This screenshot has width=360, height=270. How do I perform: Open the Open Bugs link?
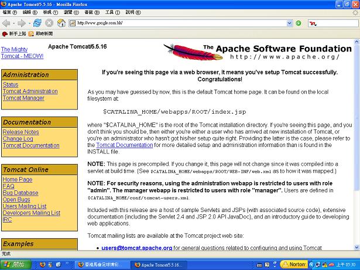coord(16,200)
